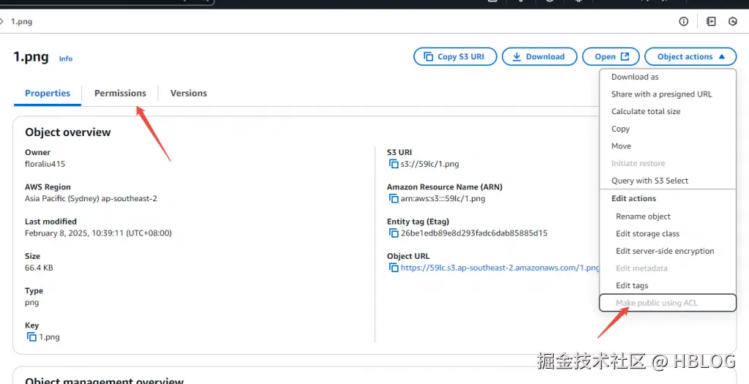Copy the S3 URI value icon

394,165
